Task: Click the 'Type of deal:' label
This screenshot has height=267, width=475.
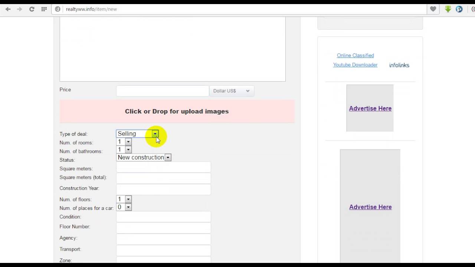Action: (x=73, y=134)
